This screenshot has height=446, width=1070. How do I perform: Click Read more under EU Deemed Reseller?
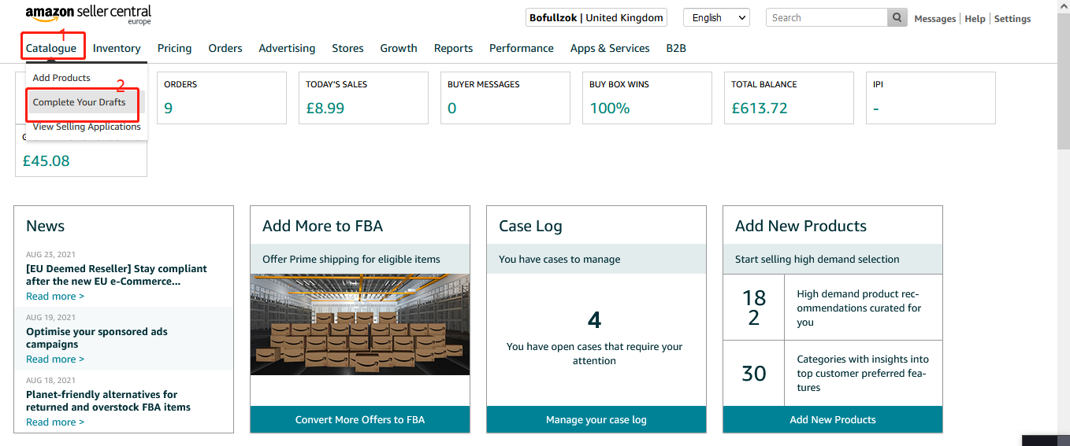coord(55,297)
